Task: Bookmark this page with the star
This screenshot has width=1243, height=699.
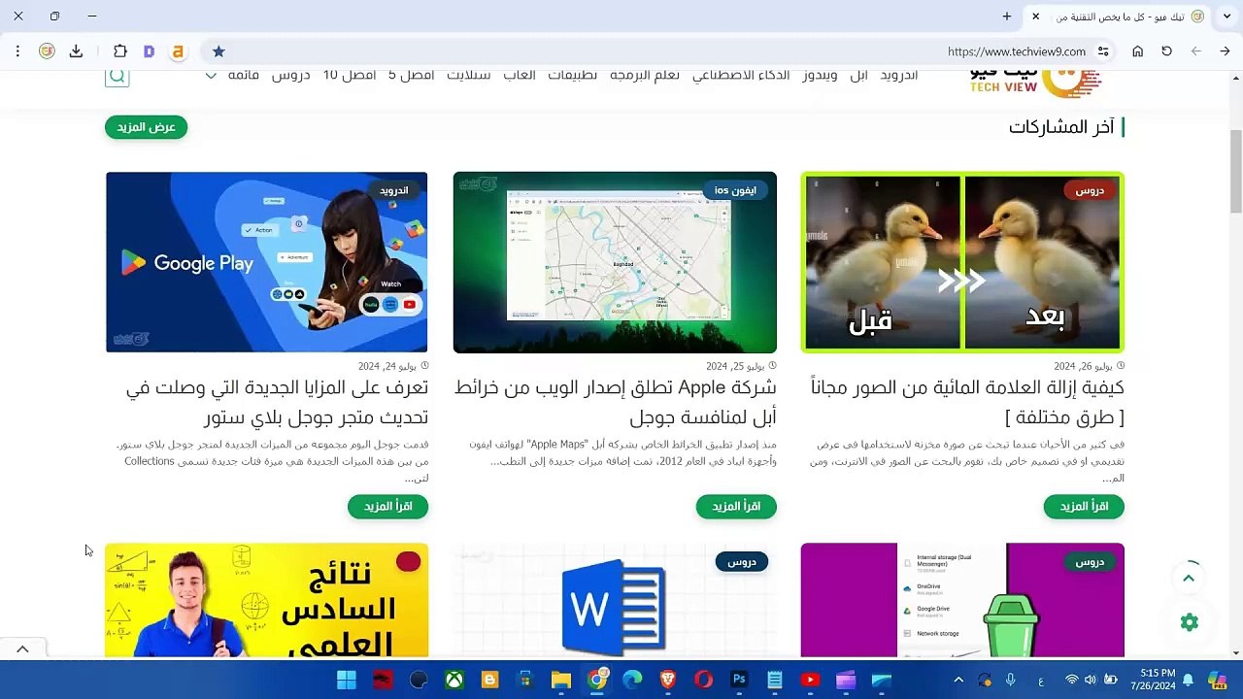Action: pos(218,51)
